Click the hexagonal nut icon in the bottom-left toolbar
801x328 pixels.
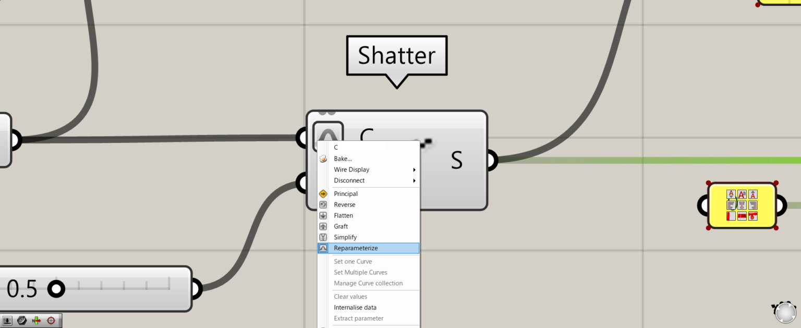tap(22, 320)
